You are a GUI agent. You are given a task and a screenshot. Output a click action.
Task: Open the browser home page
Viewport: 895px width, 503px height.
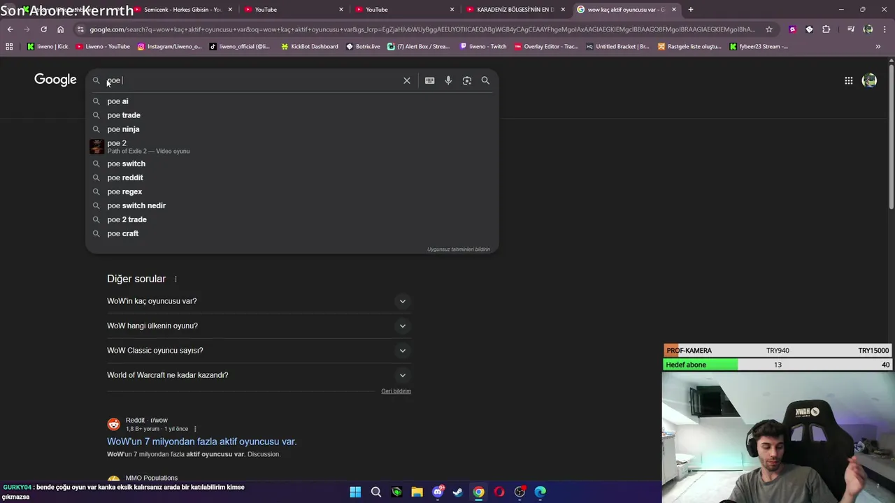pos(60,29)
